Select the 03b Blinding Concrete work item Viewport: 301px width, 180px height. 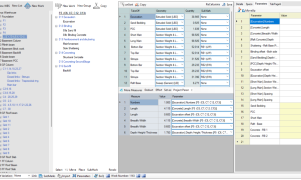click(x=74, y=35)
